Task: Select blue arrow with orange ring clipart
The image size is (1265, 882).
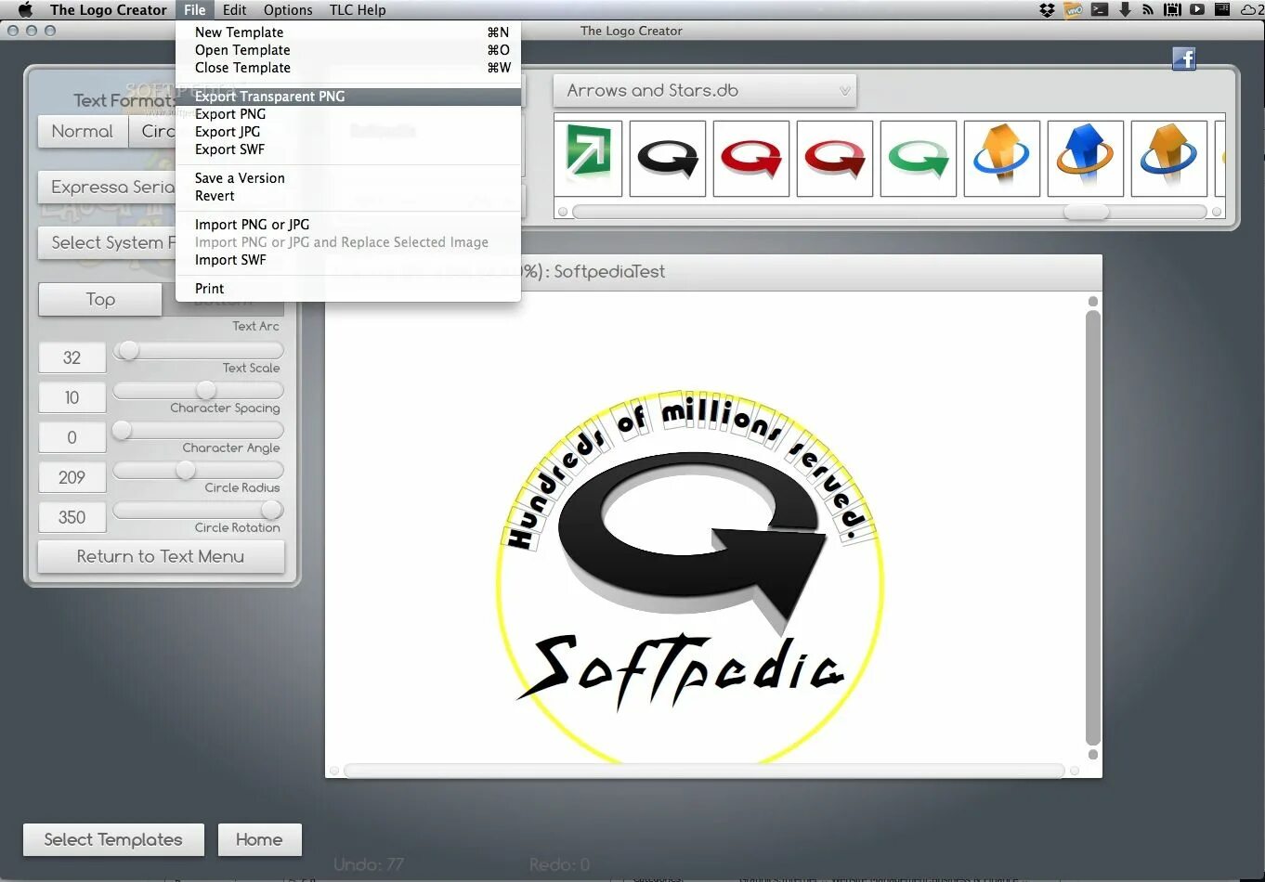Action: pos(1086,159)
